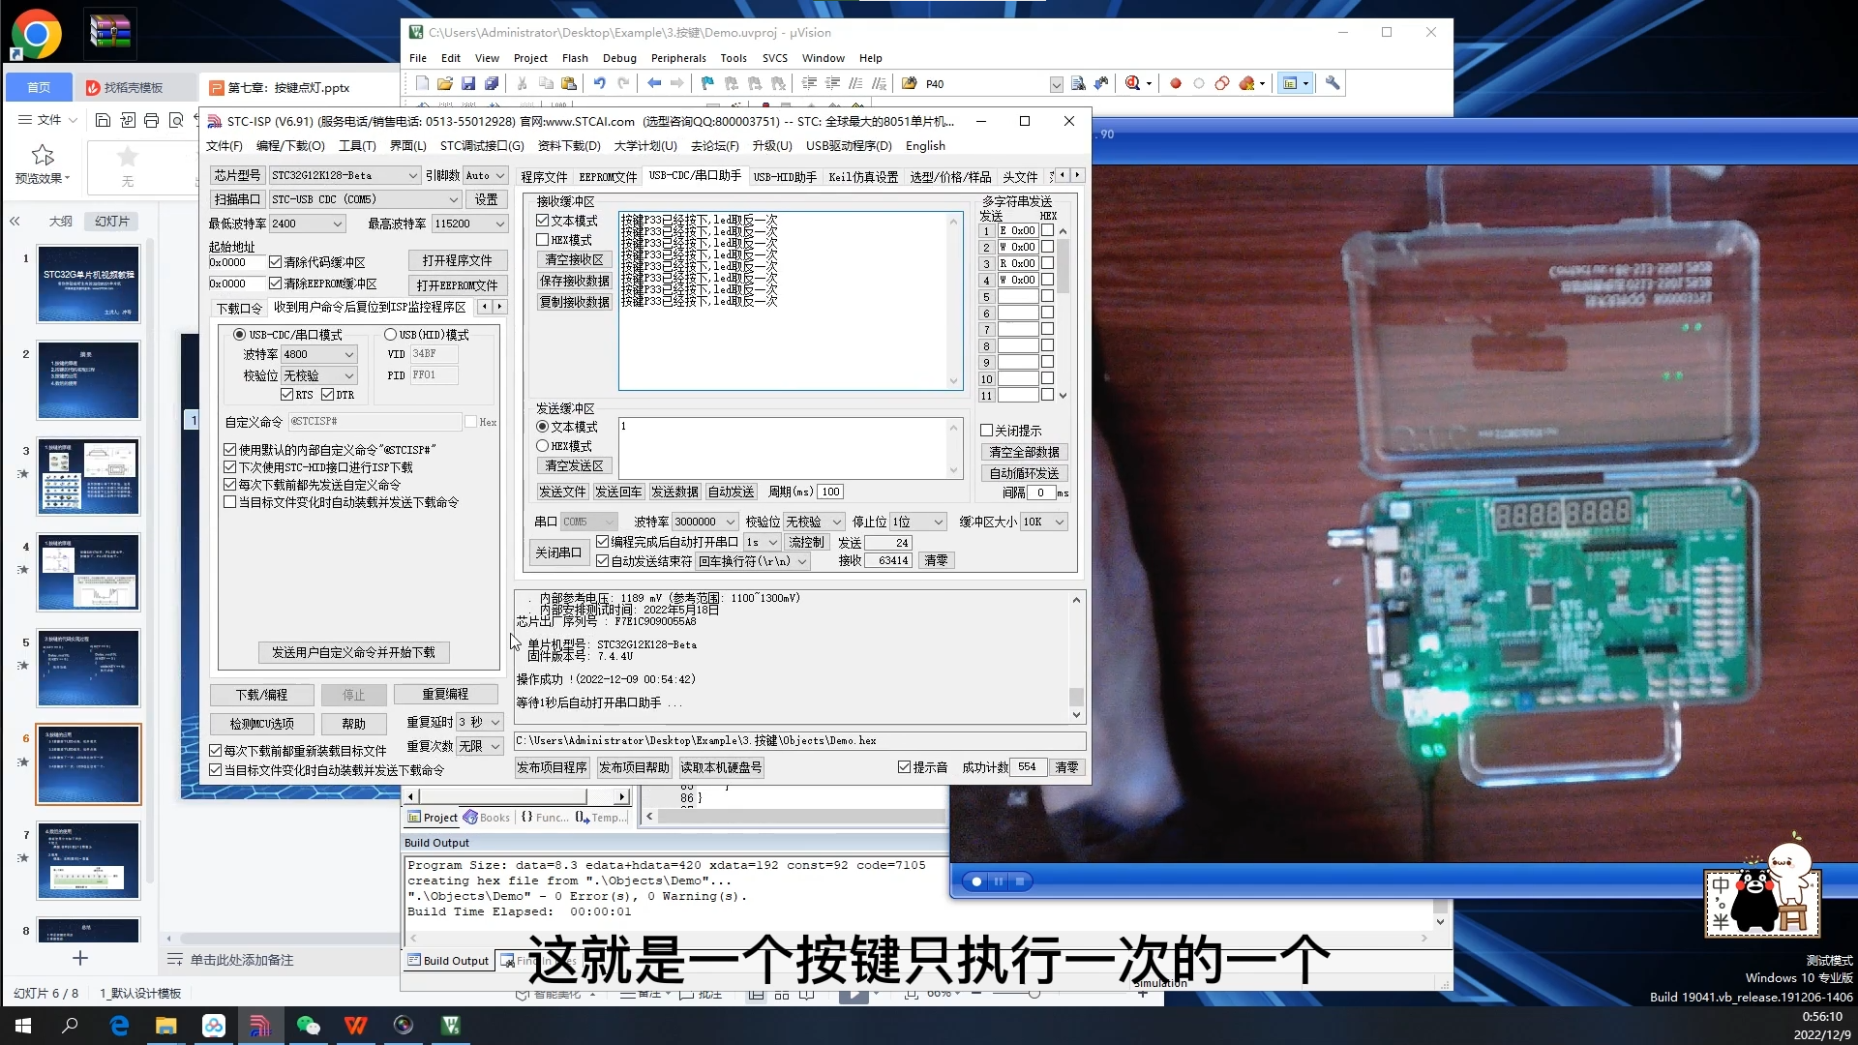Save current file in µVision toolbar
The height and width of the screenshot is (1045, 1858).
coord(468,84)
